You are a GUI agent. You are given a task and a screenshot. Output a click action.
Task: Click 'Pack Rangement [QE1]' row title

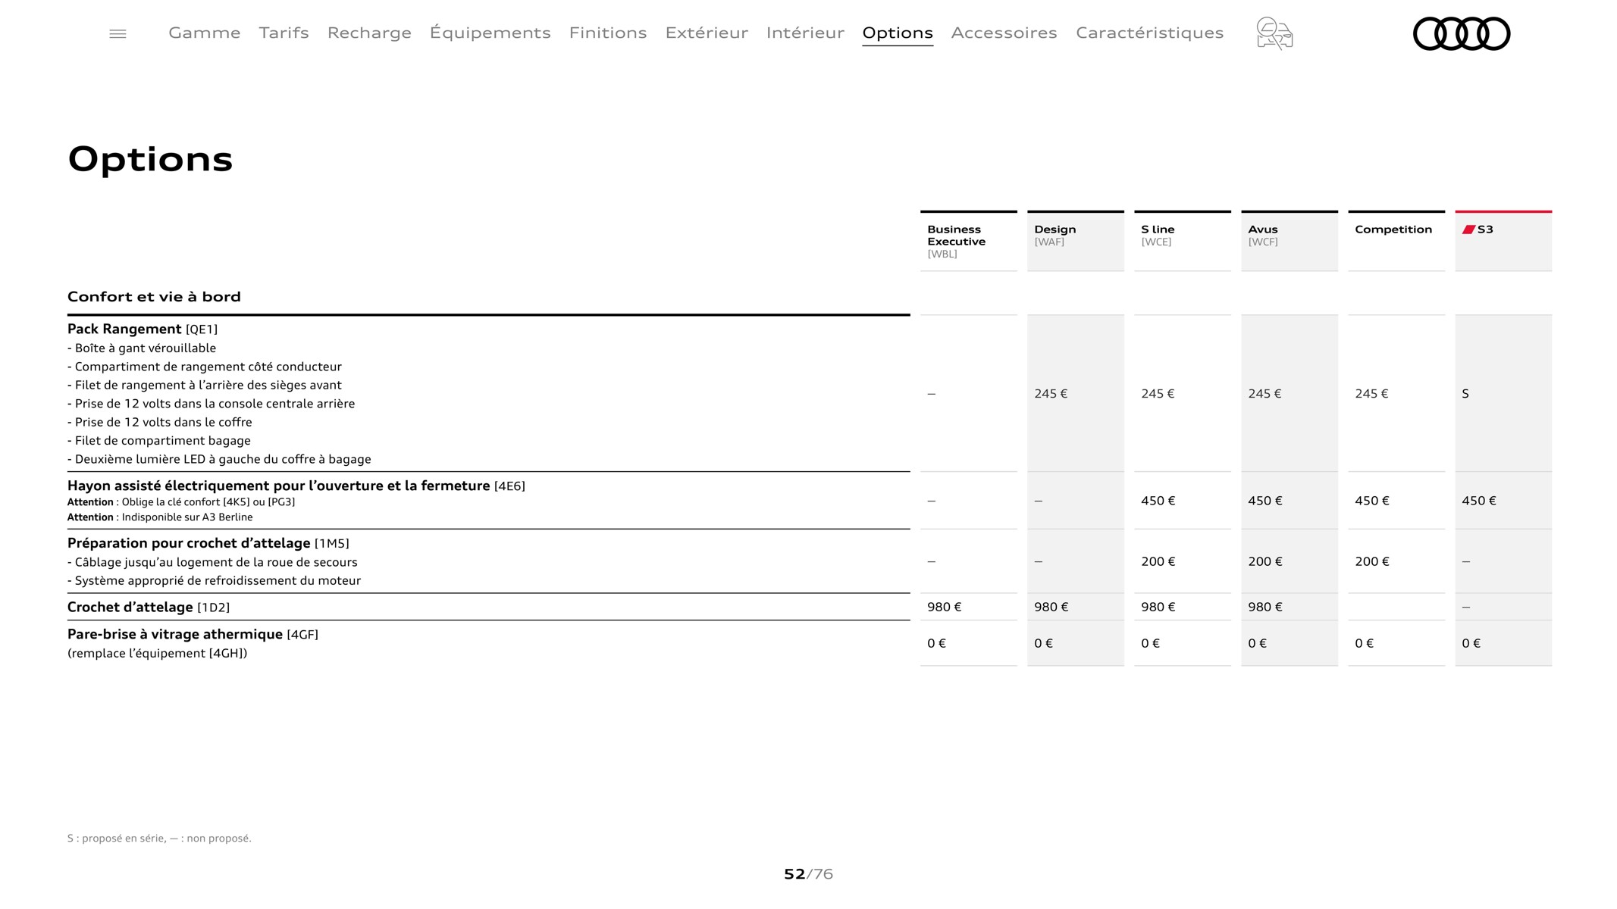[x=143, y=329]
